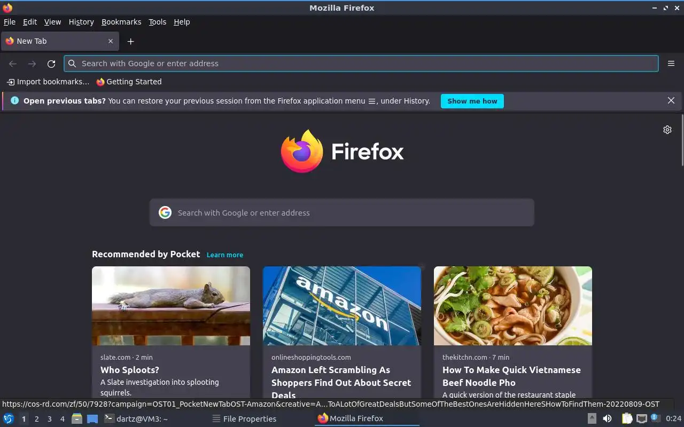684x427 pixels.
Task: Click the thekitchn.com source label
Action: 464,357
